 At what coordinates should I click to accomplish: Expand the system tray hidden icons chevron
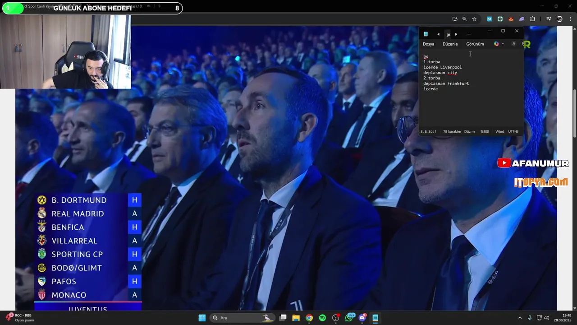click(x=520, y=318)
